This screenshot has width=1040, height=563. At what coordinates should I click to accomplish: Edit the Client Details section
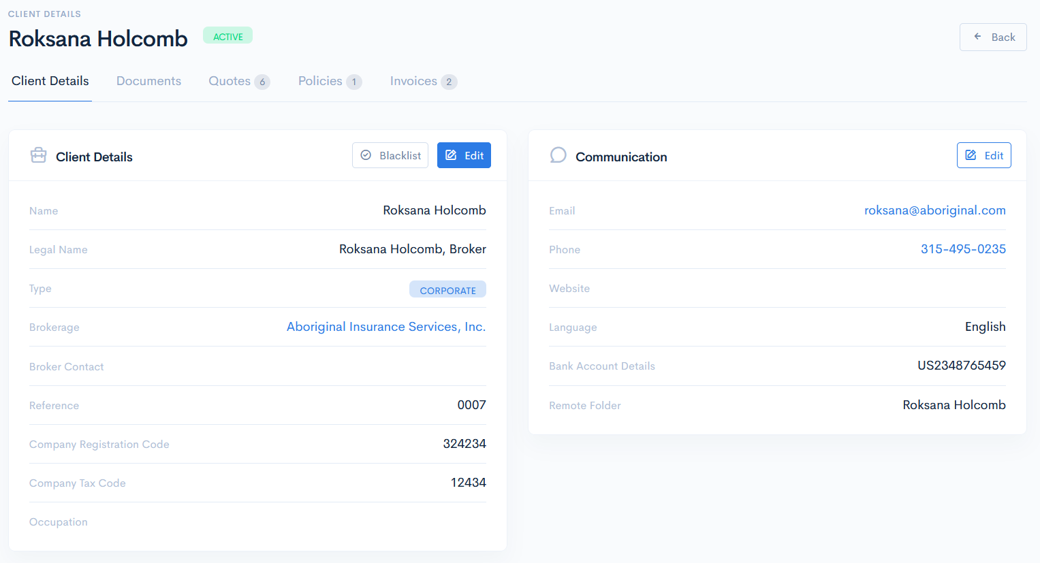(x=464, y=155)
